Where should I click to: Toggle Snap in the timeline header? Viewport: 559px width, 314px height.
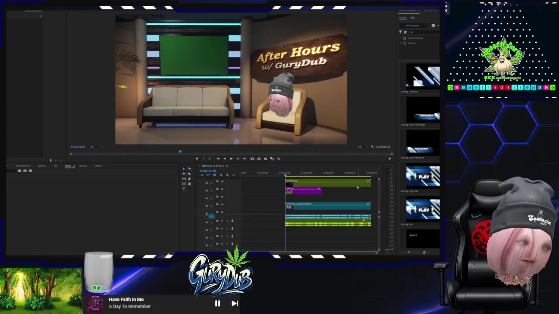tap(208, 175)
